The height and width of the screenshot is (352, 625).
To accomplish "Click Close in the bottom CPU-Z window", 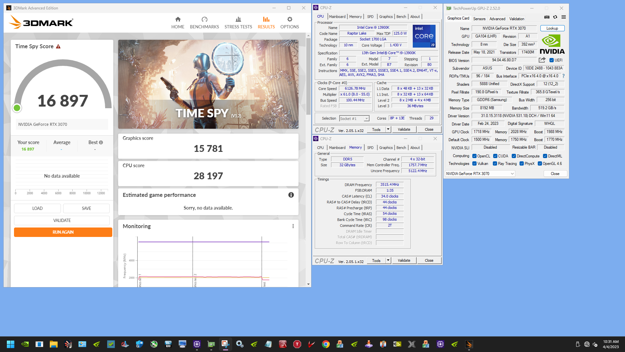I will 429,260.
